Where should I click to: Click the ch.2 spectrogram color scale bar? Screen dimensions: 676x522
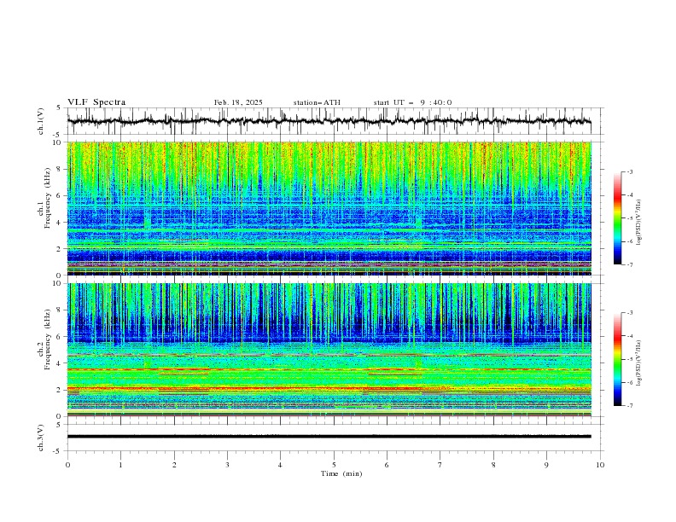(617, 359)
